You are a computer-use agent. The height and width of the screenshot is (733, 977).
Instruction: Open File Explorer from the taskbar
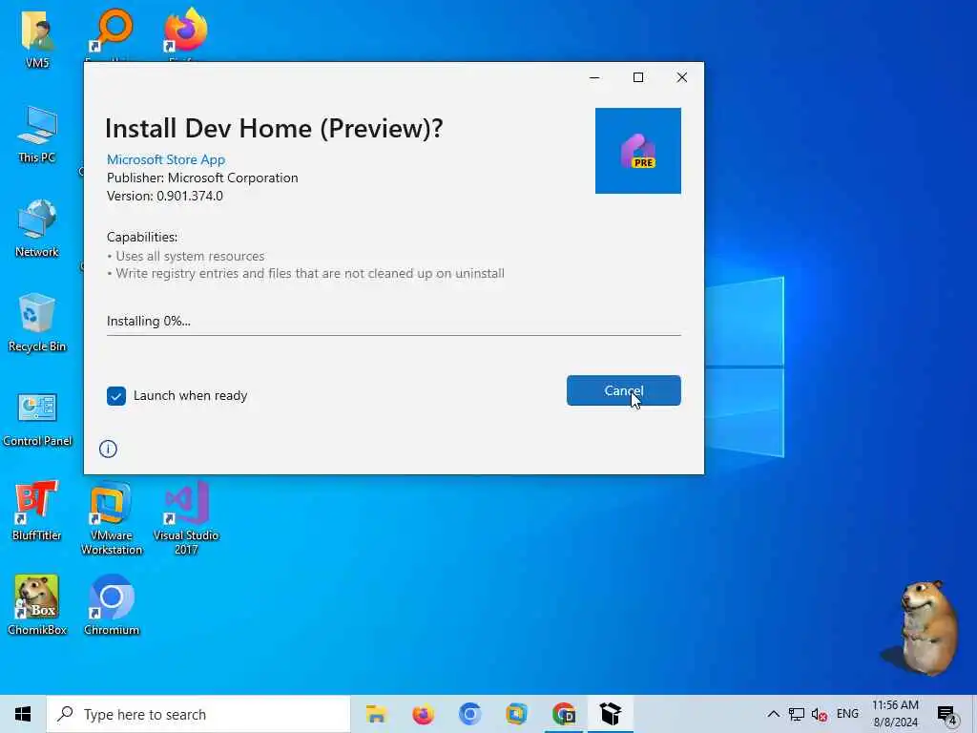tap(376, 714)
